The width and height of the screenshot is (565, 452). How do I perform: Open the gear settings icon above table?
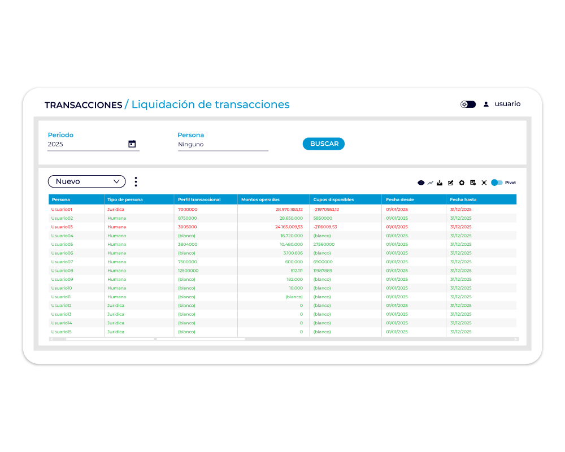462,182
